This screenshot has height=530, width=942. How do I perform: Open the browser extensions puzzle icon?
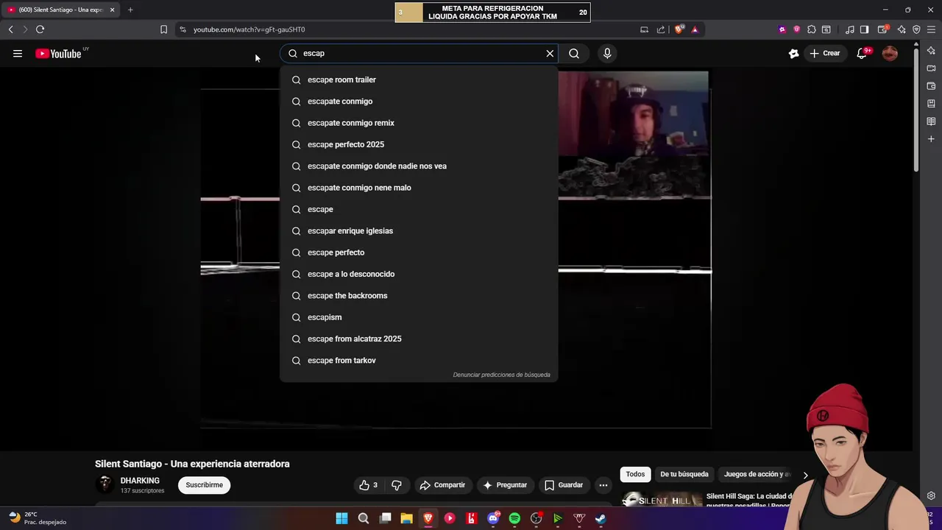(811, 29)
